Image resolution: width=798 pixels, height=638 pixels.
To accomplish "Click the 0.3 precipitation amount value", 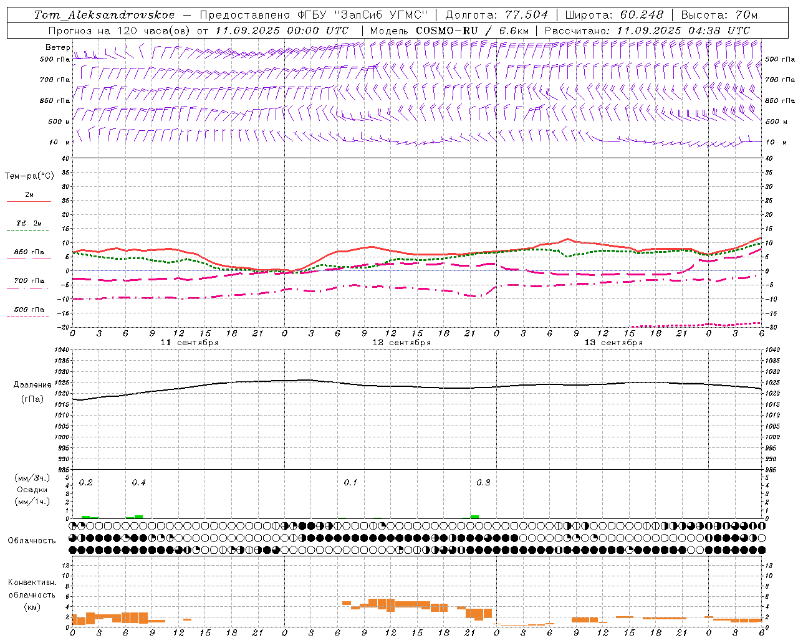I will (x=483, y=483).
